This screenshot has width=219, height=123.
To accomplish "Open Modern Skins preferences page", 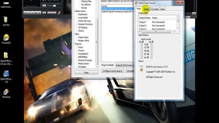I will tap(83, 41).
